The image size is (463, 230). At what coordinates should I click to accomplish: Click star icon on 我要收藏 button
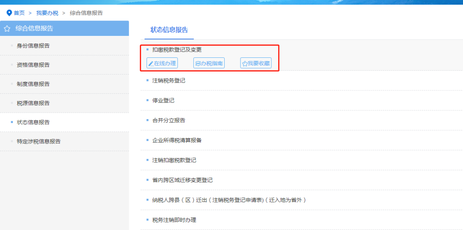point(245,63)
